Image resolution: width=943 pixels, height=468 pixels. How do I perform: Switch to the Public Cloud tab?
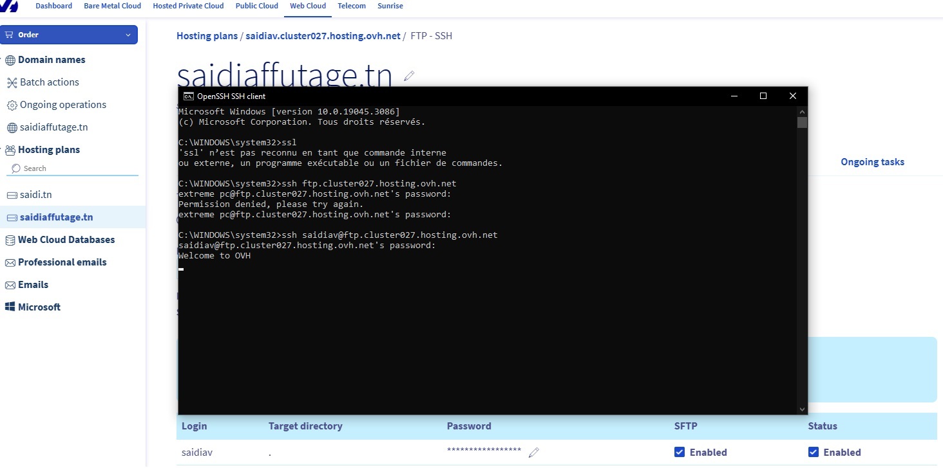point(256,6)
